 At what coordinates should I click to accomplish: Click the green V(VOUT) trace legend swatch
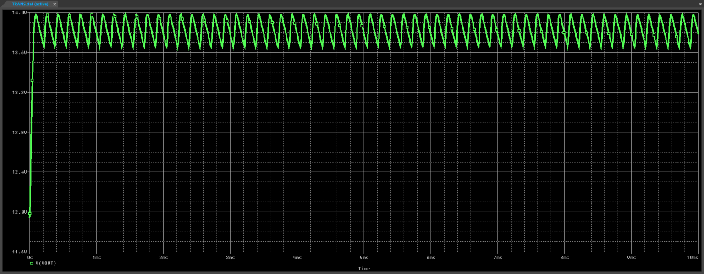pos(32,263)
